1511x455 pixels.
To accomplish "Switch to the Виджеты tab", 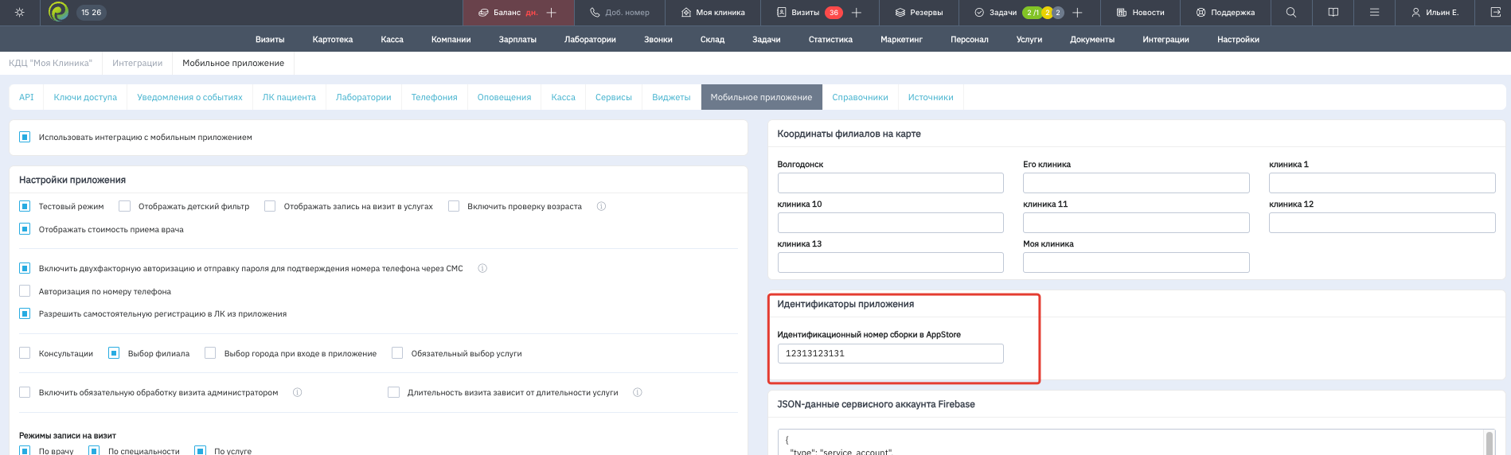I will [671, 97].
